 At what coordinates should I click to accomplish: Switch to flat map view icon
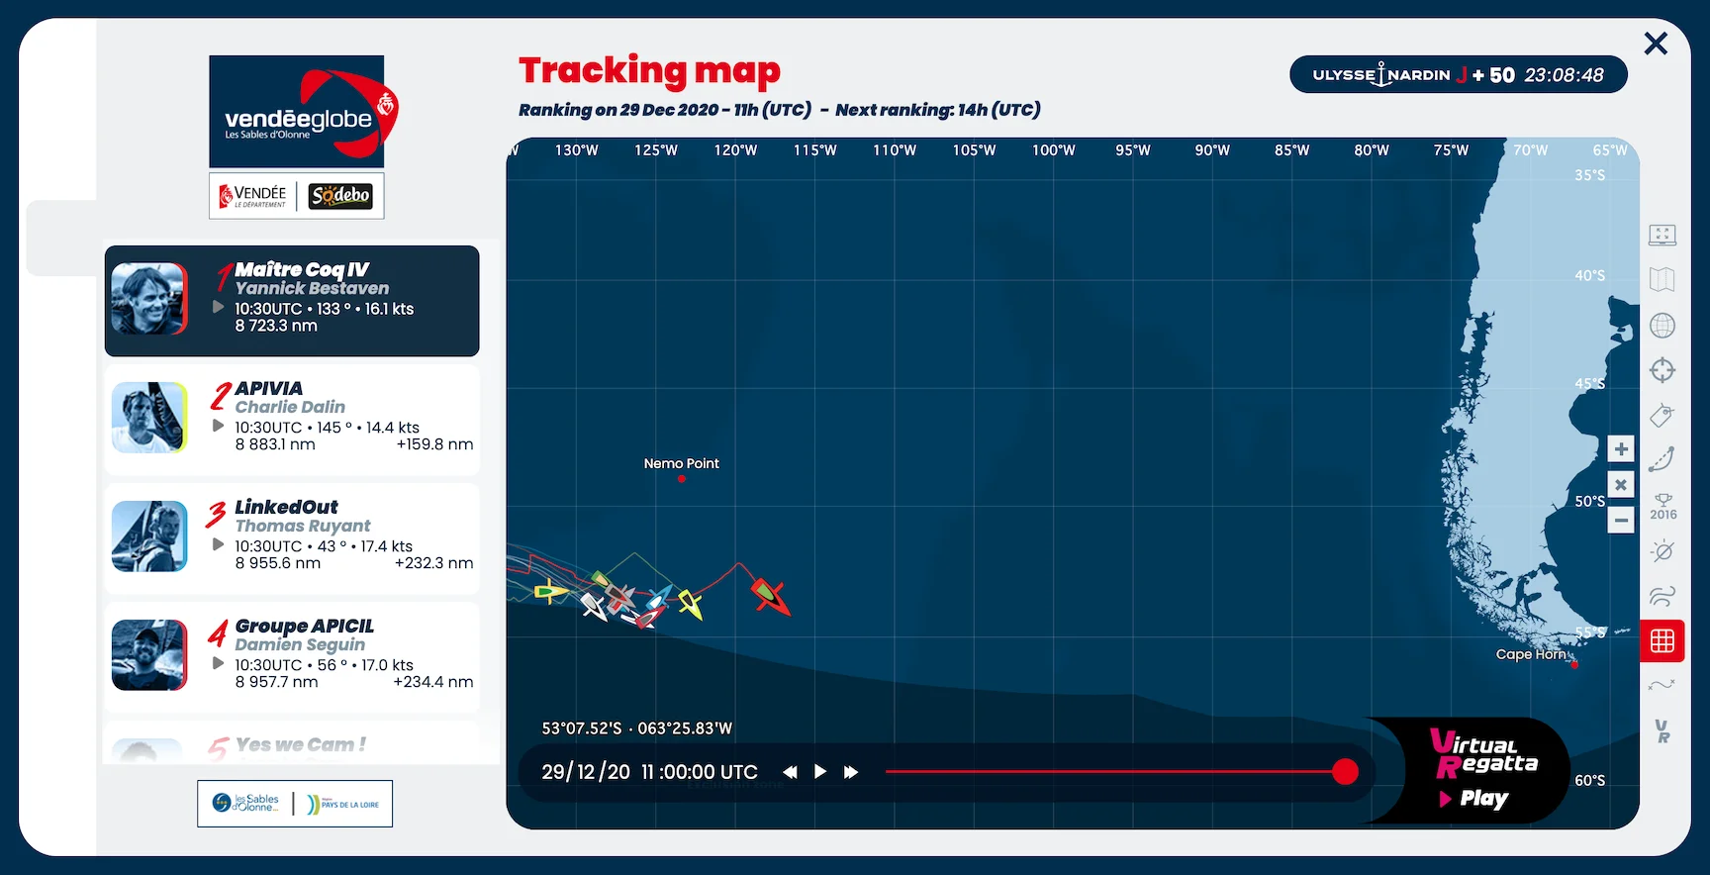(1662, 280)
